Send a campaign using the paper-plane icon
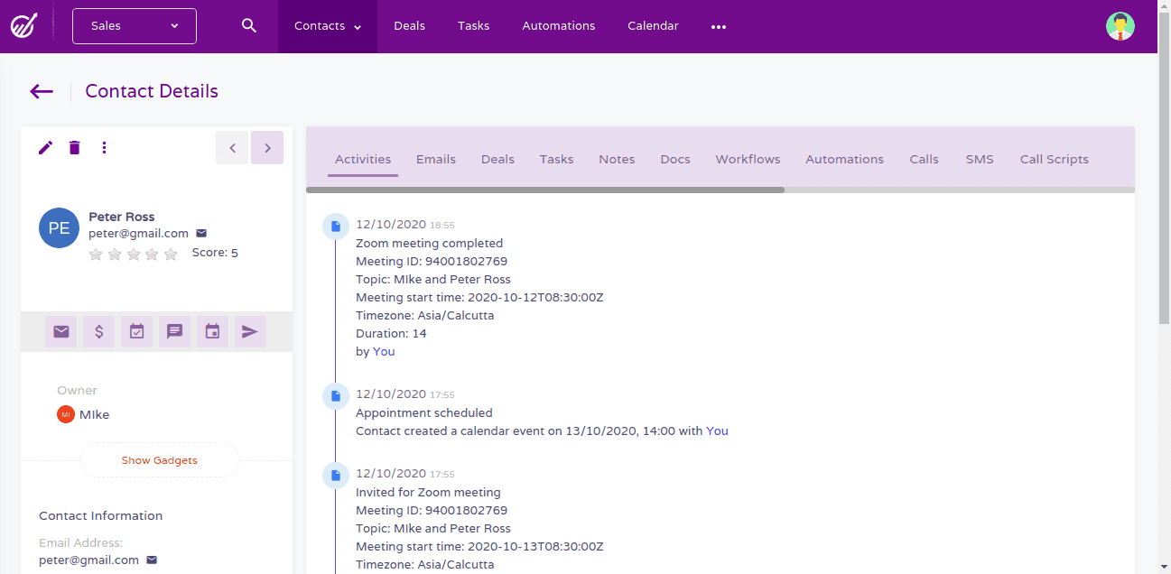Image resolution: width=1171 pixels, height=574 pixels. coord(250,331)
